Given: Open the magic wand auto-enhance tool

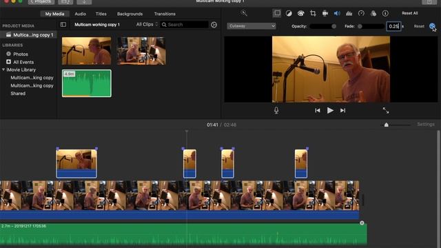Looking at the screenshot, I should click(244, 13).
